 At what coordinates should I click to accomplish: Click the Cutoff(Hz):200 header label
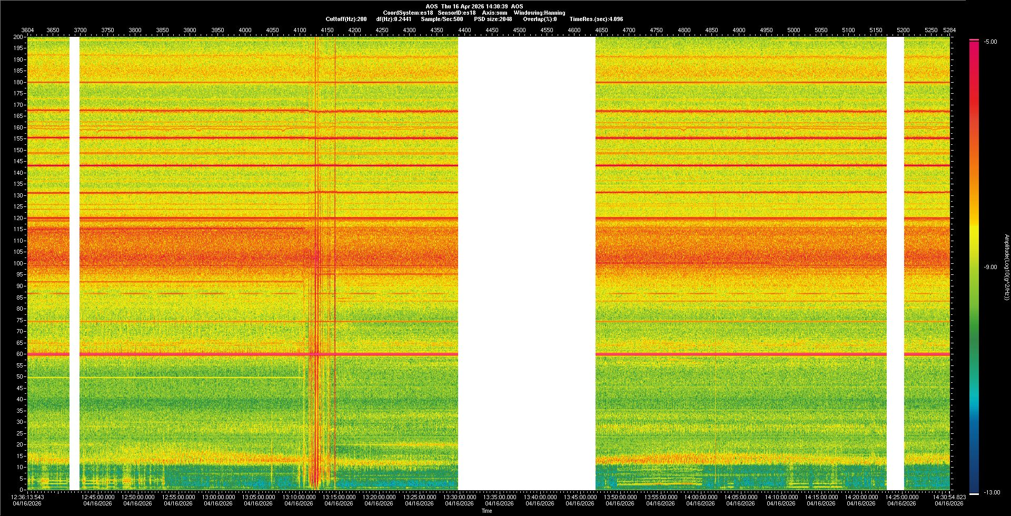[346, 19]
